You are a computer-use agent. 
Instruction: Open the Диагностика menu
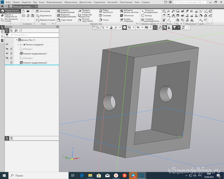85,2
